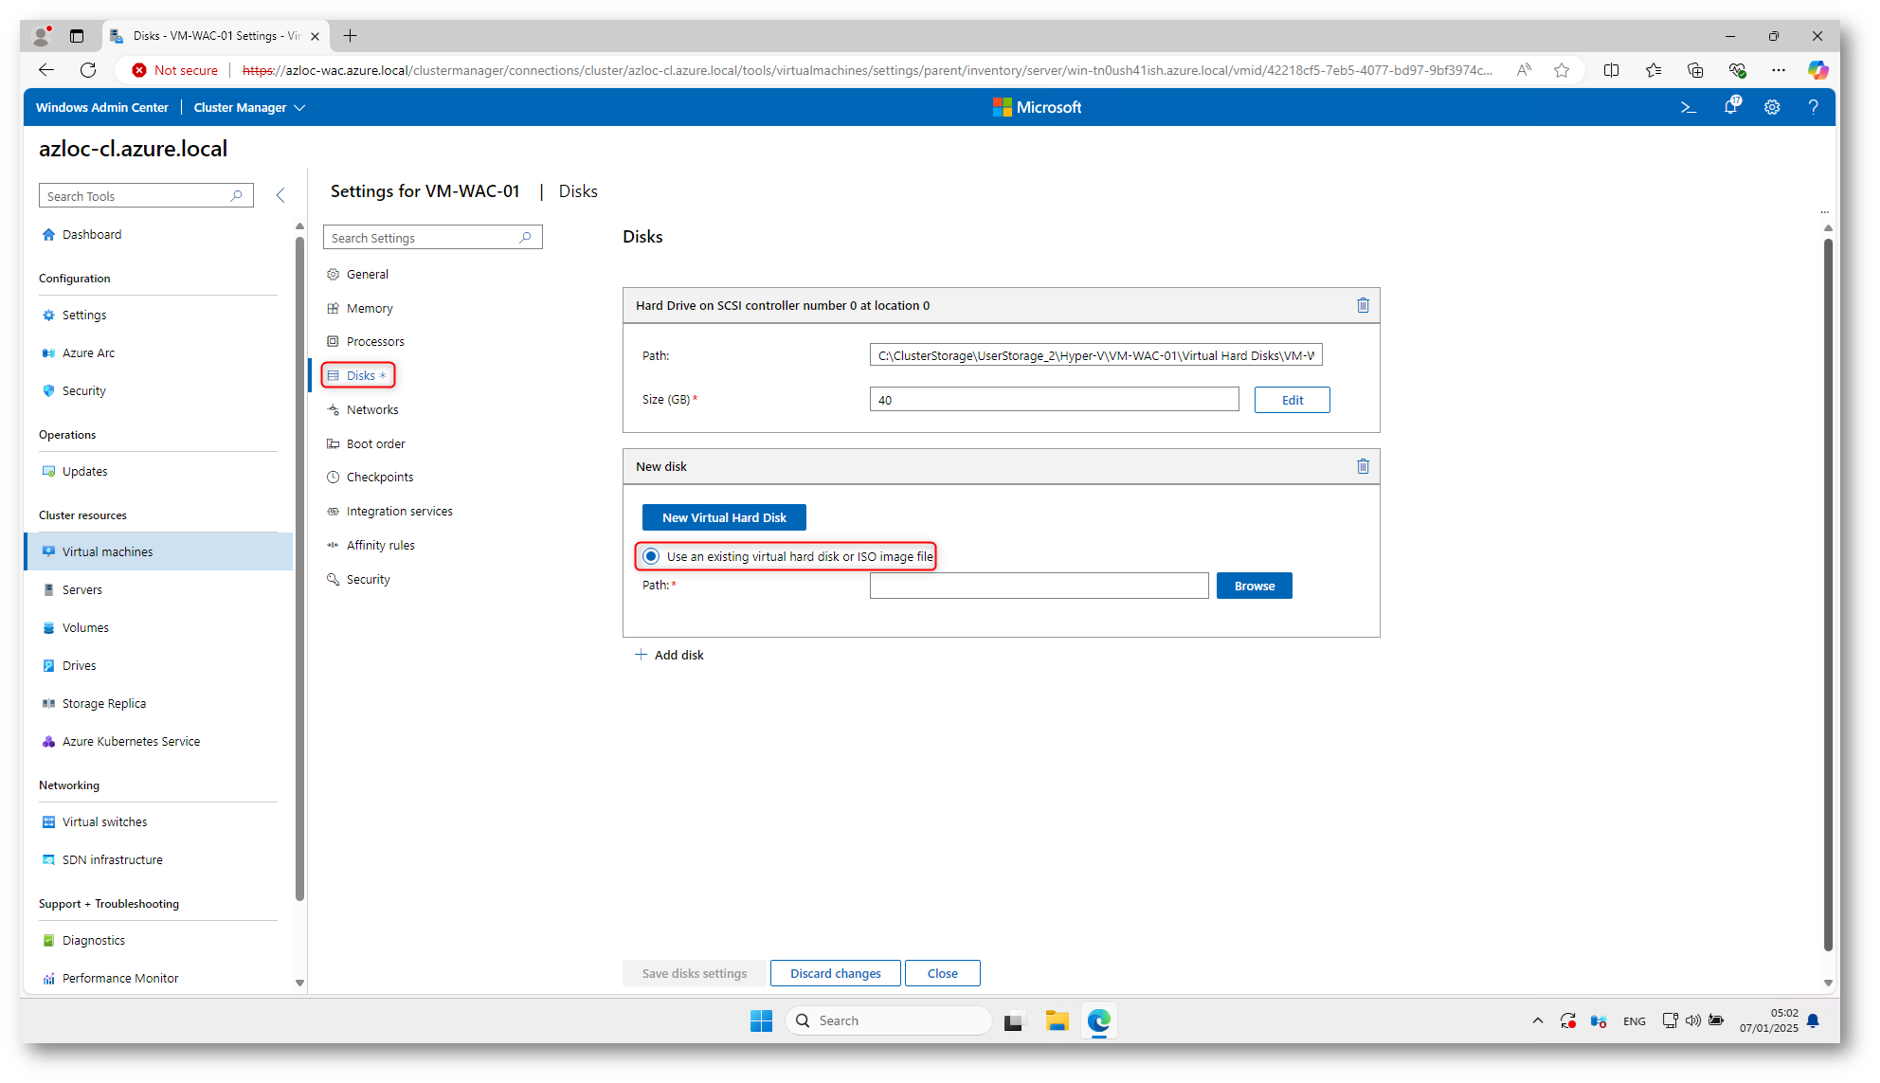Open File Explorer from taskbar
Image resolution: width=1880 pixels, height=1083 pixels.
click(1057, 1020)
